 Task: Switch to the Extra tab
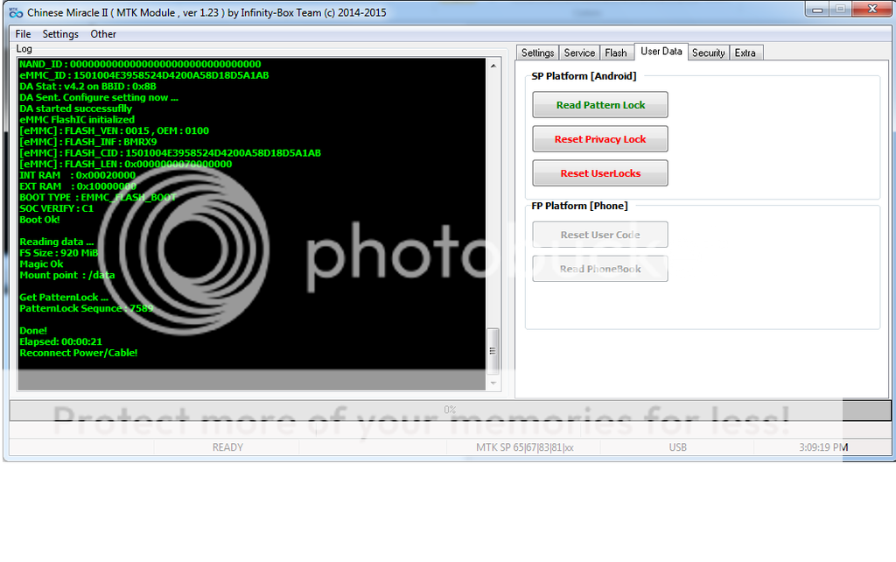click(x=745, y=53)
